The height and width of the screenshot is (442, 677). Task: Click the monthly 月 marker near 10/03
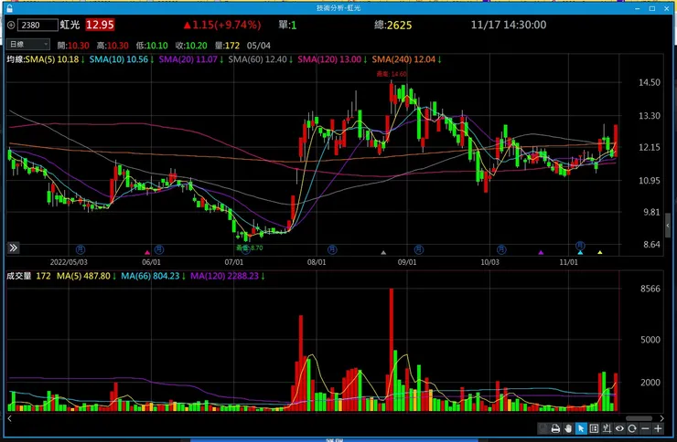pos(501,249)
